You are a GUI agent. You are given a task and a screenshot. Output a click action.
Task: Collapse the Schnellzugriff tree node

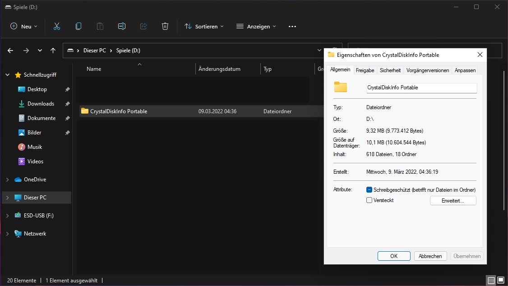[8, 75]
